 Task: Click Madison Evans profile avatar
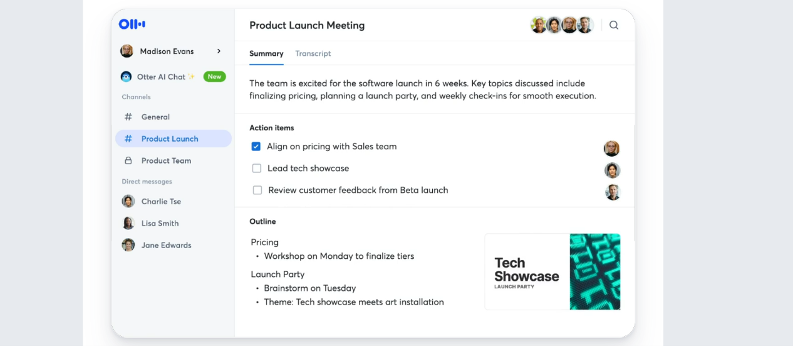(x=127, y=51)
